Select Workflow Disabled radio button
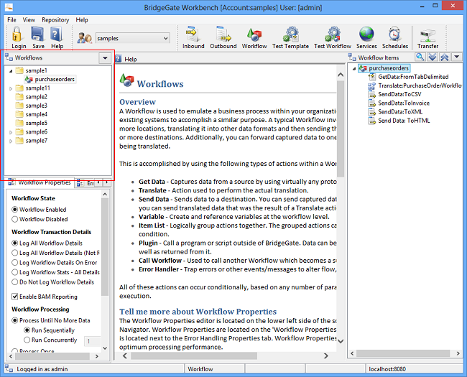Image resolution: width=467 pixels, height=377 pixels. point(14,219)
